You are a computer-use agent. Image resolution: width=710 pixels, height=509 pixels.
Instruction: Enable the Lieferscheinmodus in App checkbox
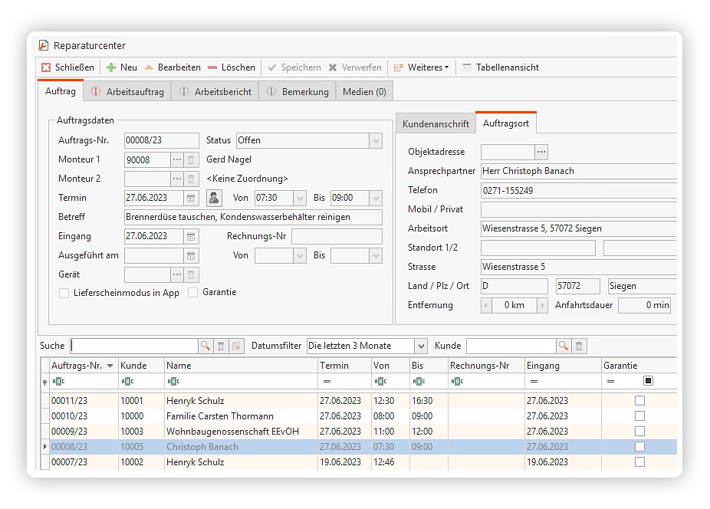(x=64, y=293)
